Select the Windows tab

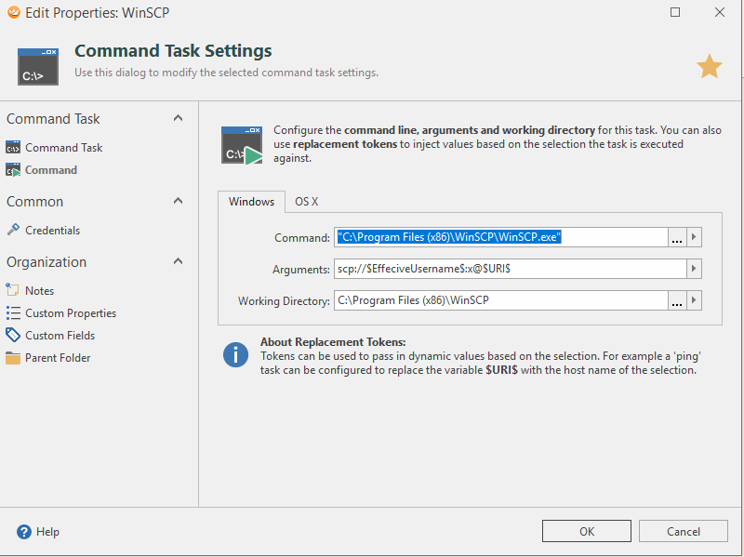coord(251,202)
